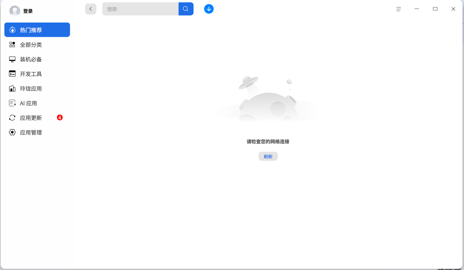Image resolution: width=464 pixels, height=270 pixels.
Task: Select 玲珑应用 in sidebar
Action: pos(37,88)
